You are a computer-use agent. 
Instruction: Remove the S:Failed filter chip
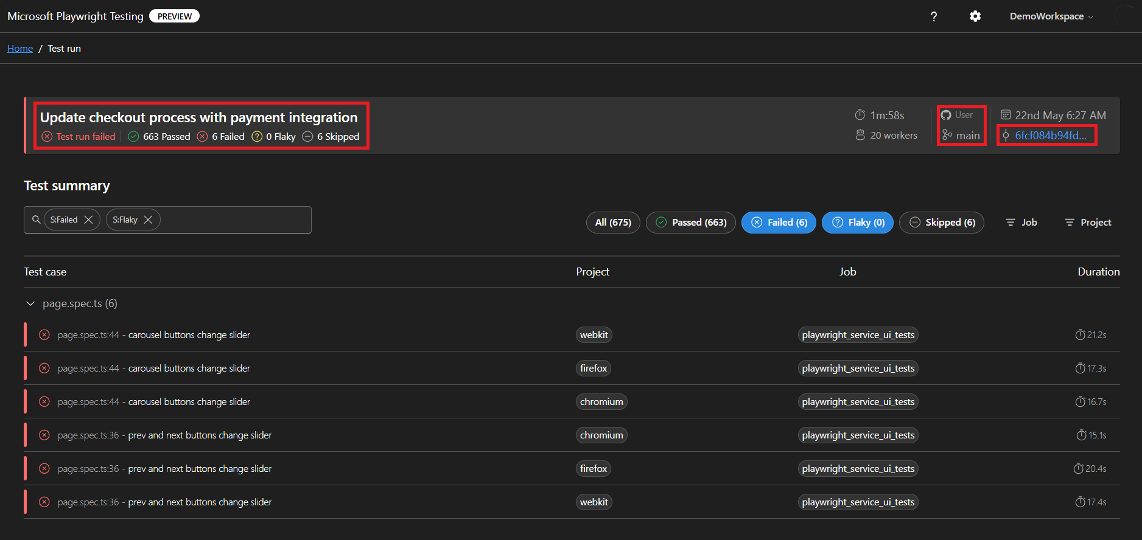click(88, 220)
